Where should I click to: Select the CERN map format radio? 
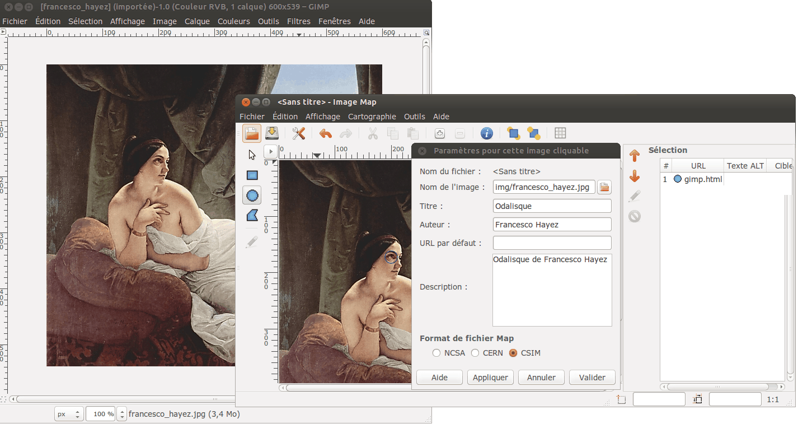475,353
